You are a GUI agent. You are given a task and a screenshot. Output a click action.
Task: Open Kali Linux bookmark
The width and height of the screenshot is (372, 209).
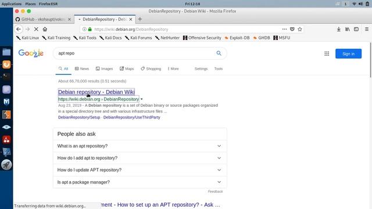[27, 38]
